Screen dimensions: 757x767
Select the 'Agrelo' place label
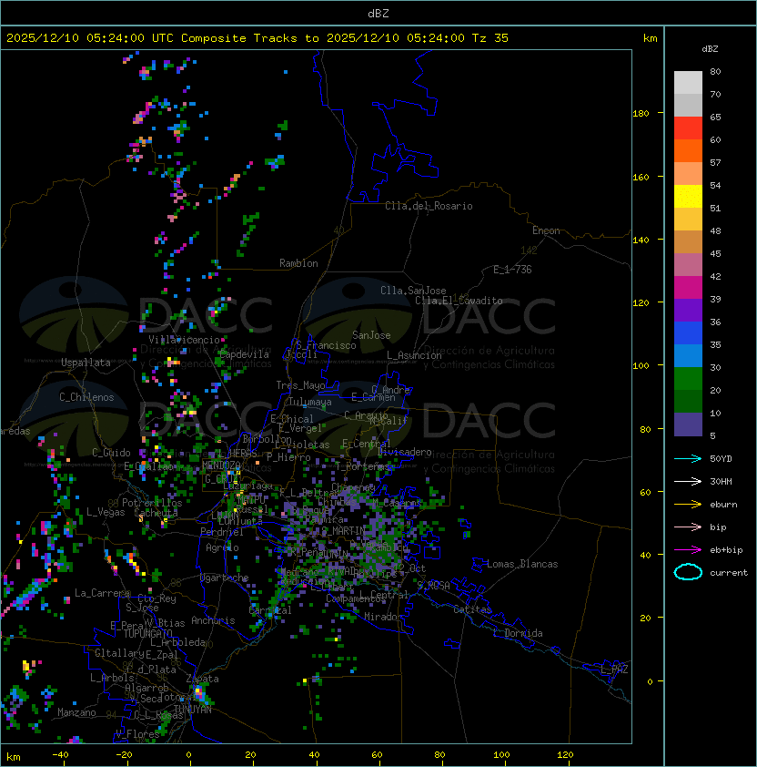[x=222, y=547]
